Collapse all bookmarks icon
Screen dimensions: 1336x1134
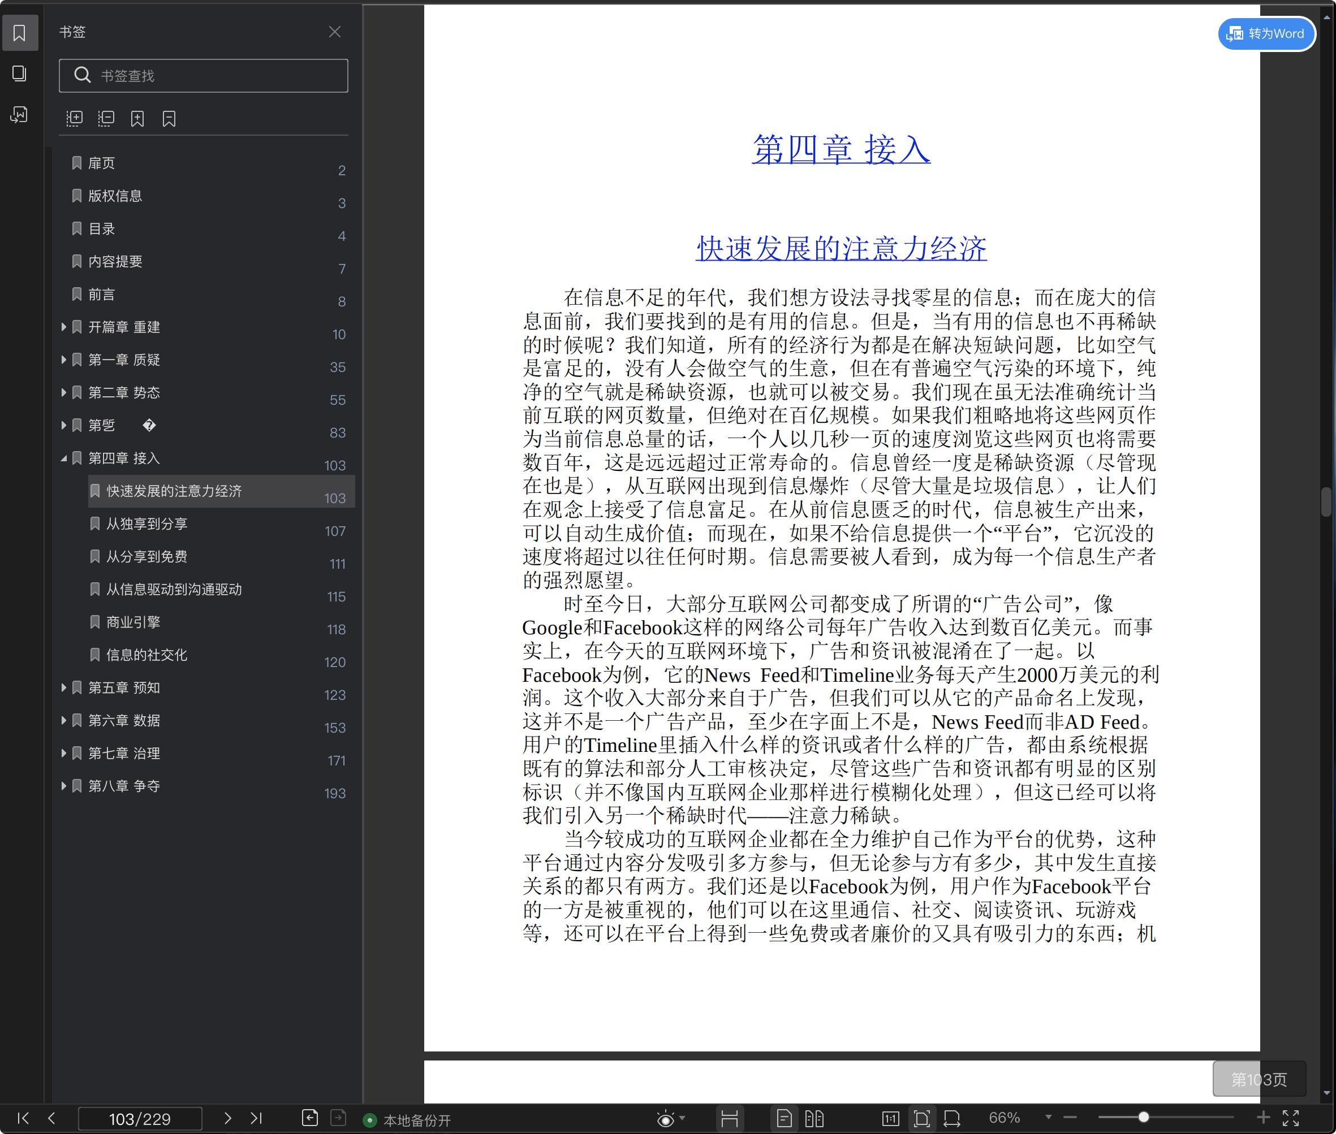click(106, 118)
